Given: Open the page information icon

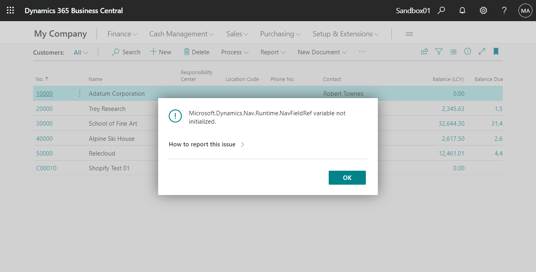Looking at the screenshot, I should point(467,51).
